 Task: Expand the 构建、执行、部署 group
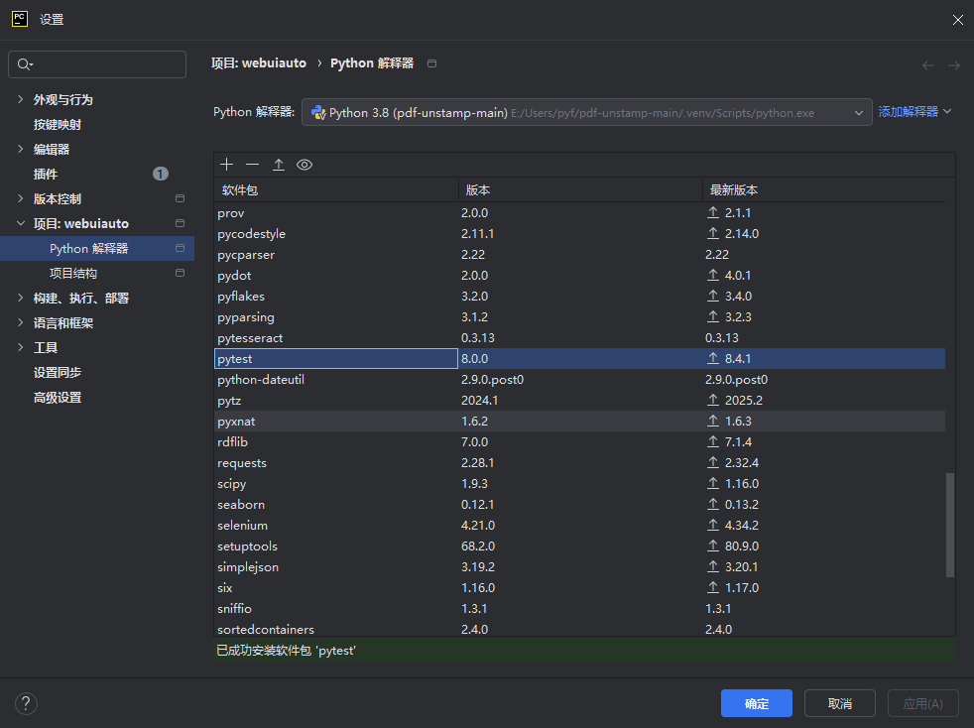tap(21, 299)
